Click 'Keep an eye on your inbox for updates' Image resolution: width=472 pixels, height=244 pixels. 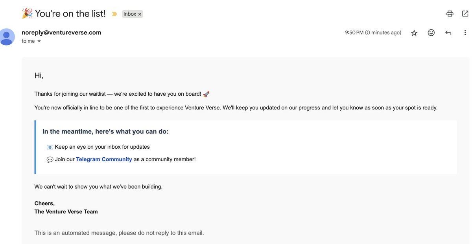102,147
